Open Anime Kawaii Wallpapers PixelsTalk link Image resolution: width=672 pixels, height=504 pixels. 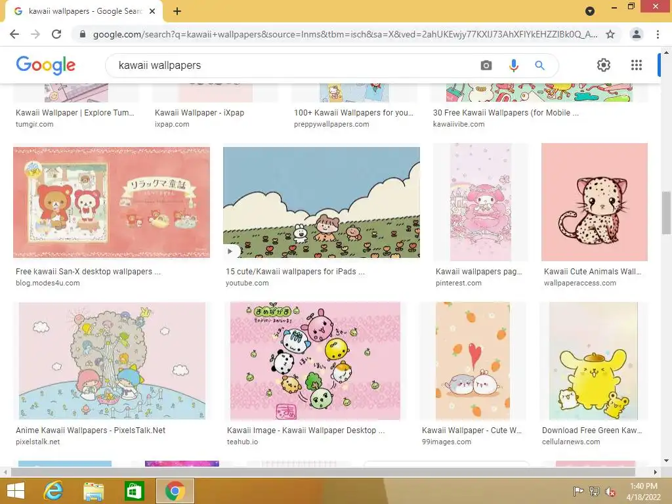91,430
